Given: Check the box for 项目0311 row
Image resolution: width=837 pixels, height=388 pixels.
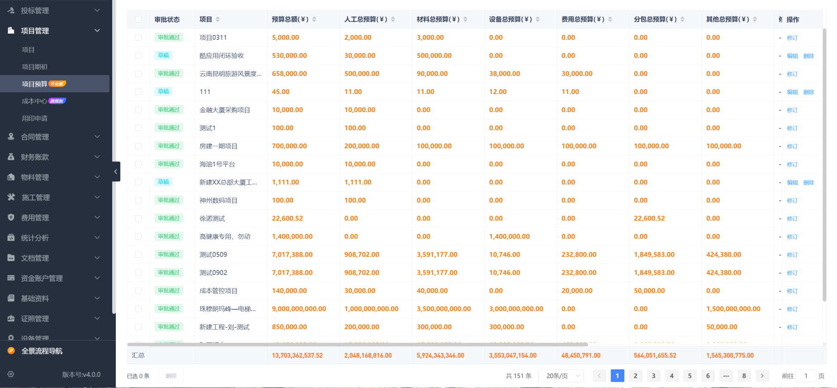Looking at the screenshot, I should pos(138,38).
